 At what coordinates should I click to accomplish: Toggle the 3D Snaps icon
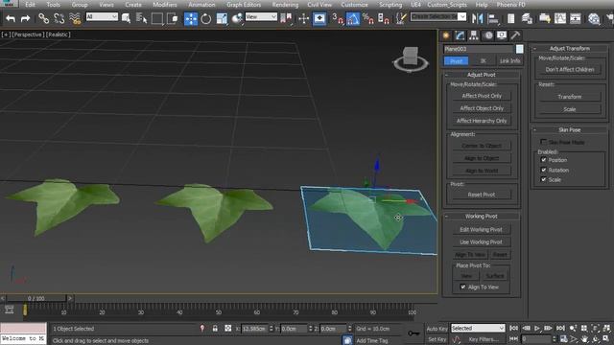pos(338,18)
